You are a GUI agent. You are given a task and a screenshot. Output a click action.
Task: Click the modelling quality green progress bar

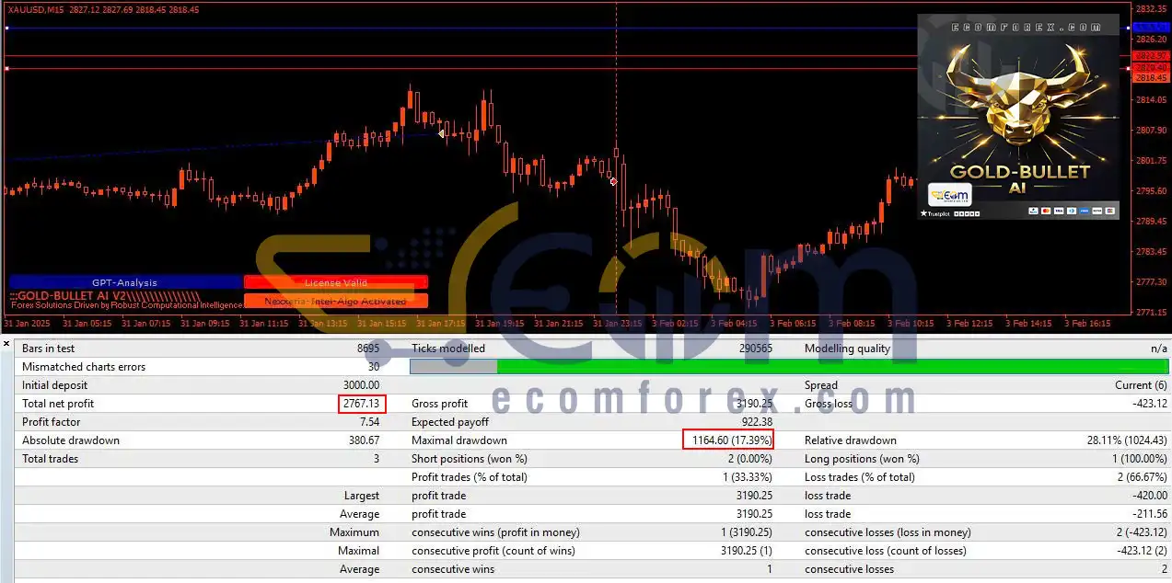pyautogui.click(x=832, y=367)
